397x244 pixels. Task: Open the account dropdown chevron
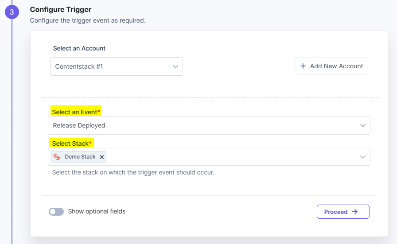pos(175,66)
